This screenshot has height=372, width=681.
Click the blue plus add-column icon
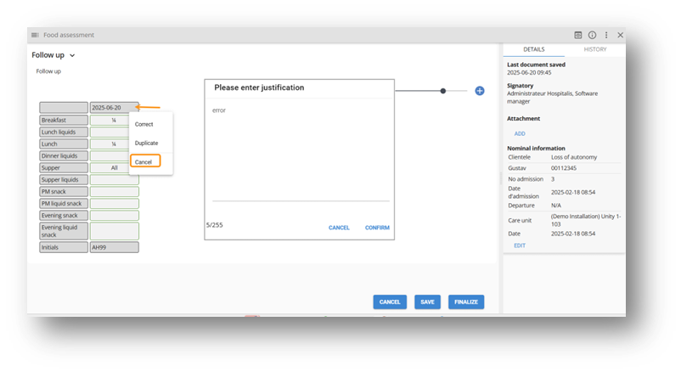pos(480,91)
